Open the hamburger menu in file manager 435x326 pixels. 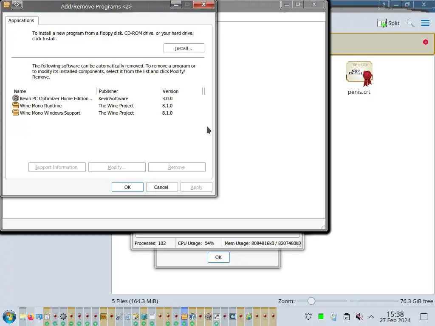(425, 23)
